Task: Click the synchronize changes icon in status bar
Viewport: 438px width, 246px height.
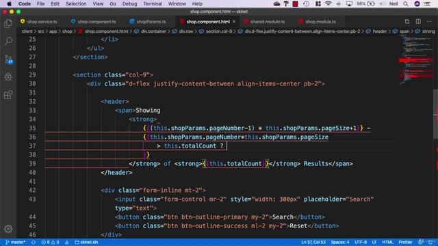Action: pyautogui.click(x=34, y=242)
